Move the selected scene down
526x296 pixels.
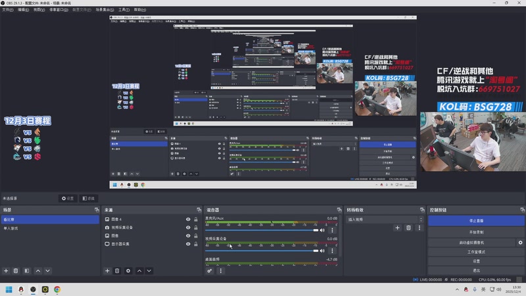tap(47, 271)
